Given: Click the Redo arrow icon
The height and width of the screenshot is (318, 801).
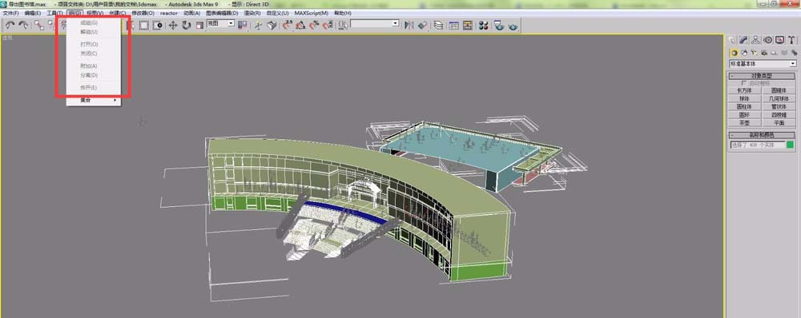Looking at the screenshot, I should (x=23, y=25).
